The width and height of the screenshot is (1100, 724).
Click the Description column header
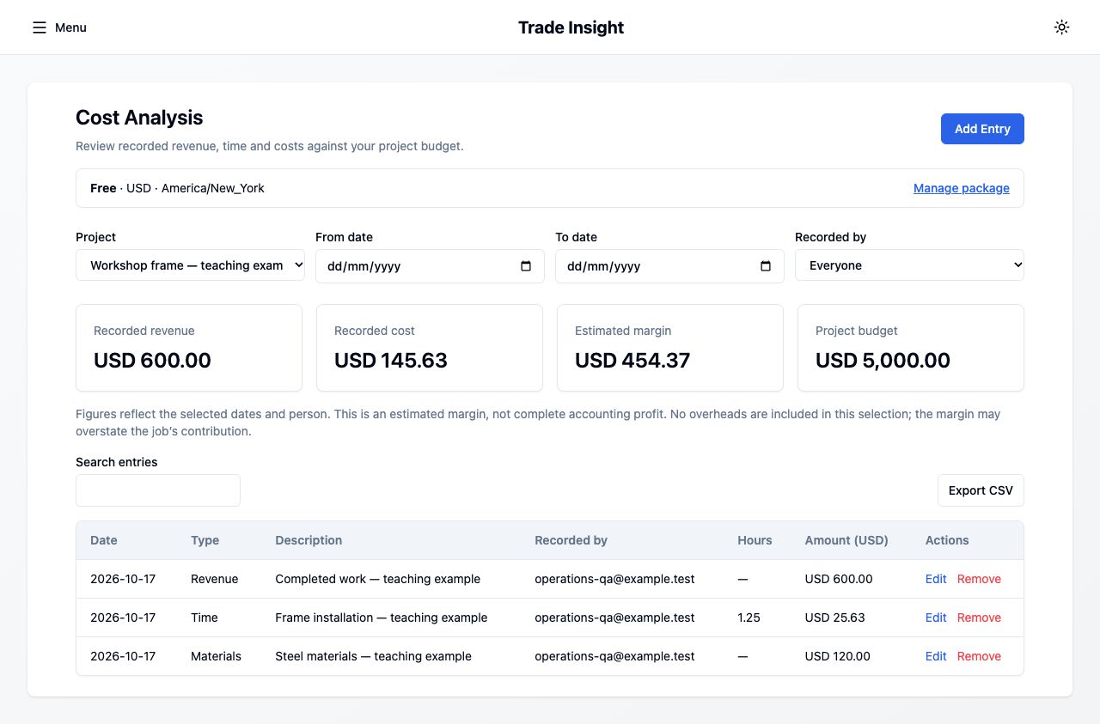coord(309,540)
